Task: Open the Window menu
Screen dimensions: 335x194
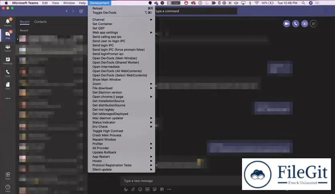Action: pos(69,3)
